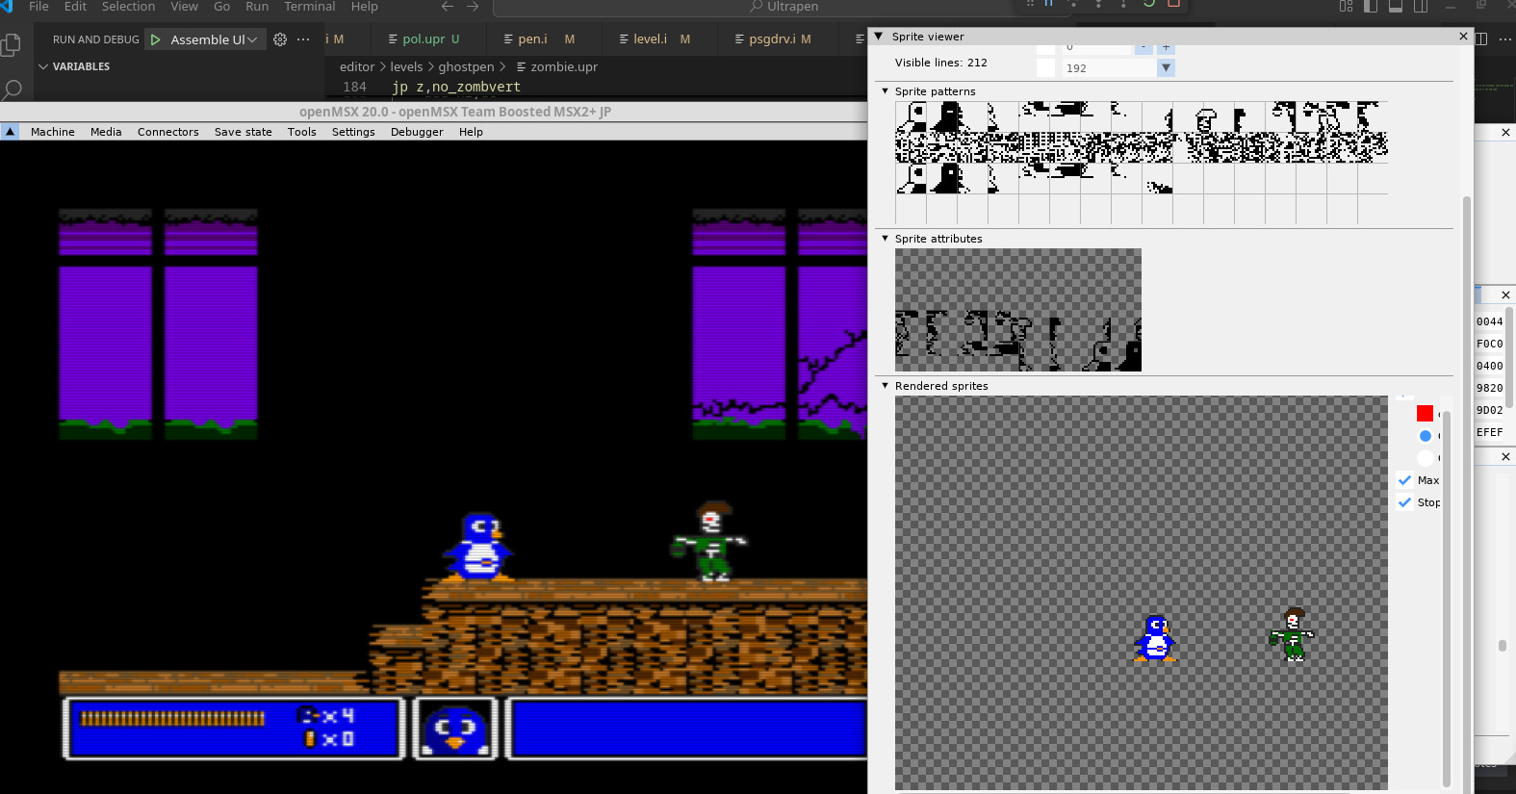
Task: Open the openMSX Machine menu
Action: (x=52, y=132)
